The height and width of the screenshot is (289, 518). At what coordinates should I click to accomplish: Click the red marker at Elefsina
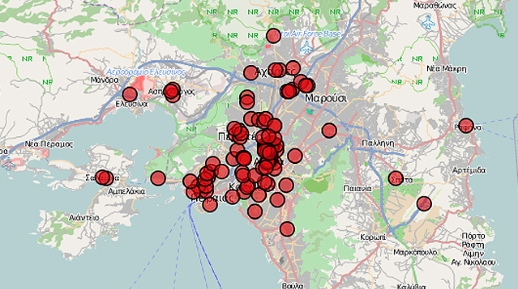(x=130, y=94)
